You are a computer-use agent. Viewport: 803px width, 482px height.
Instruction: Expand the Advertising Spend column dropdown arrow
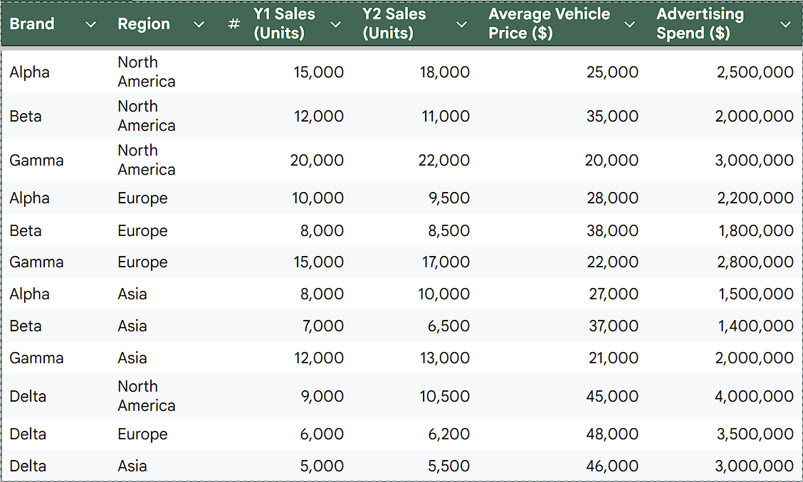tap(785, 24)
